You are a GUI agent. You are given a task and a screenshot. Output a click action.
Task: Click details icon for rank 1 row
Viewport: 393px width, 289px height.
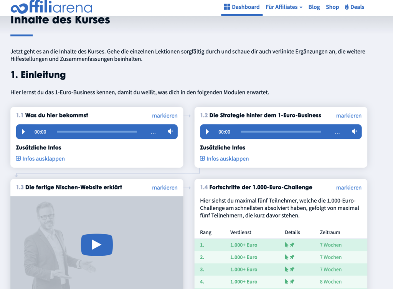[289, 245]
